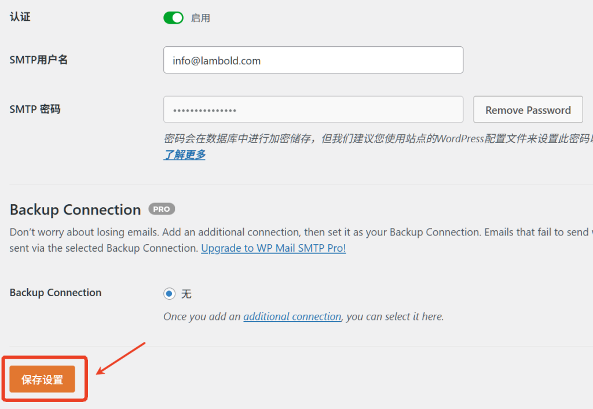Open the additional connection link
The height and width of the screenshot is (409, 593).
click(x=292, y=316)
